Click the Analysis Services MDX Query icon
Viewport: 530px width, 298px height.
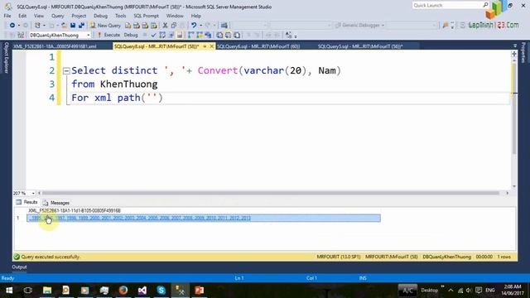(x=137, y=26)
